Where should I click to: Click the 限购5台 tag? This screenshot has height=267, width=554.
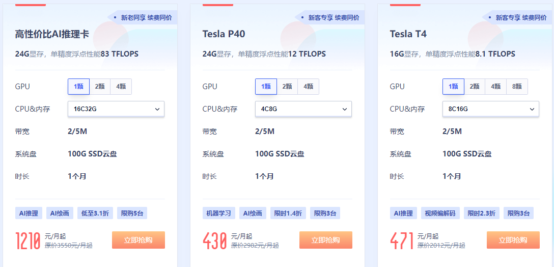(x=132, y=213)
